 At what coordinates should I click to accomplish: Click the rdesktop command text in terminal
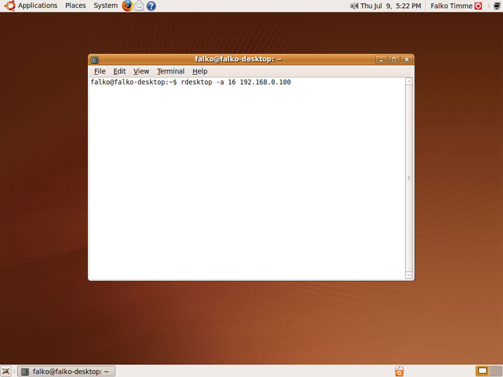pos(236,82)
